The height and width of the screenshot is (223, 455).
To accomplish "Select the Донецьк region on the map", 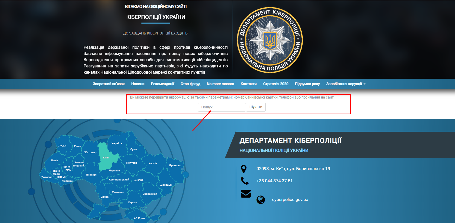I will click(166, 185).
